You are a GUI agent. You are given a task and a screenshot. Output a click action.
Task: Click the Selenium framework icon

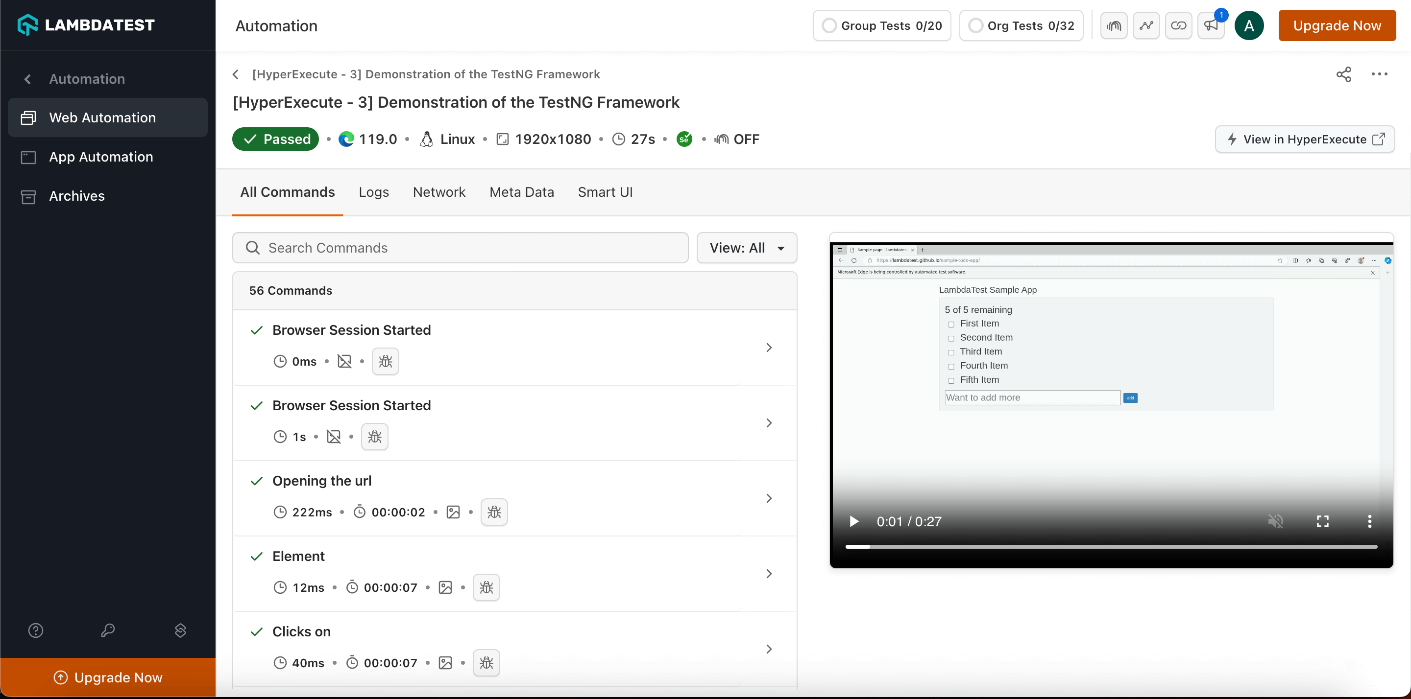(x=683, y=139)
